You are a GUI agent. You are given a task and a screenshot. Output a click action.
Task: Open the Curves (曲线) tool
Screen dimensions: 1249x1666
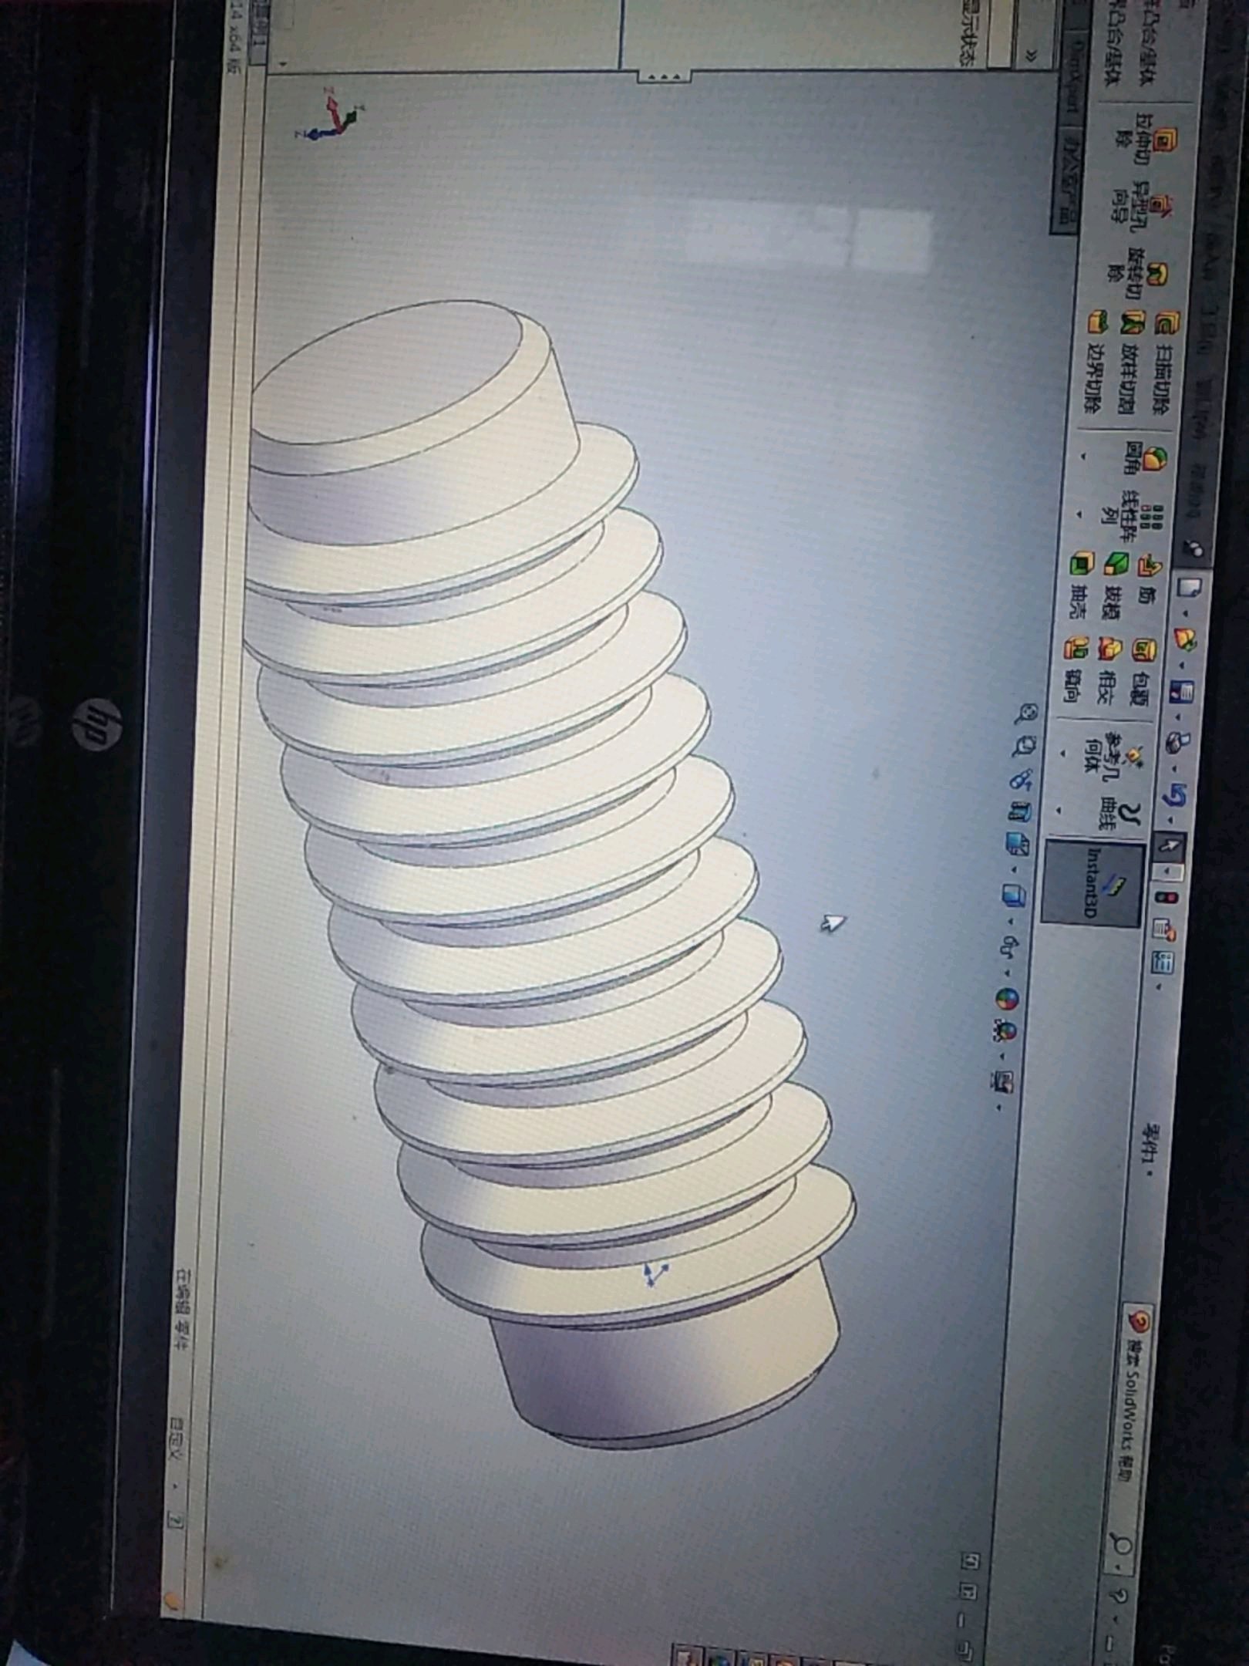1118,816
